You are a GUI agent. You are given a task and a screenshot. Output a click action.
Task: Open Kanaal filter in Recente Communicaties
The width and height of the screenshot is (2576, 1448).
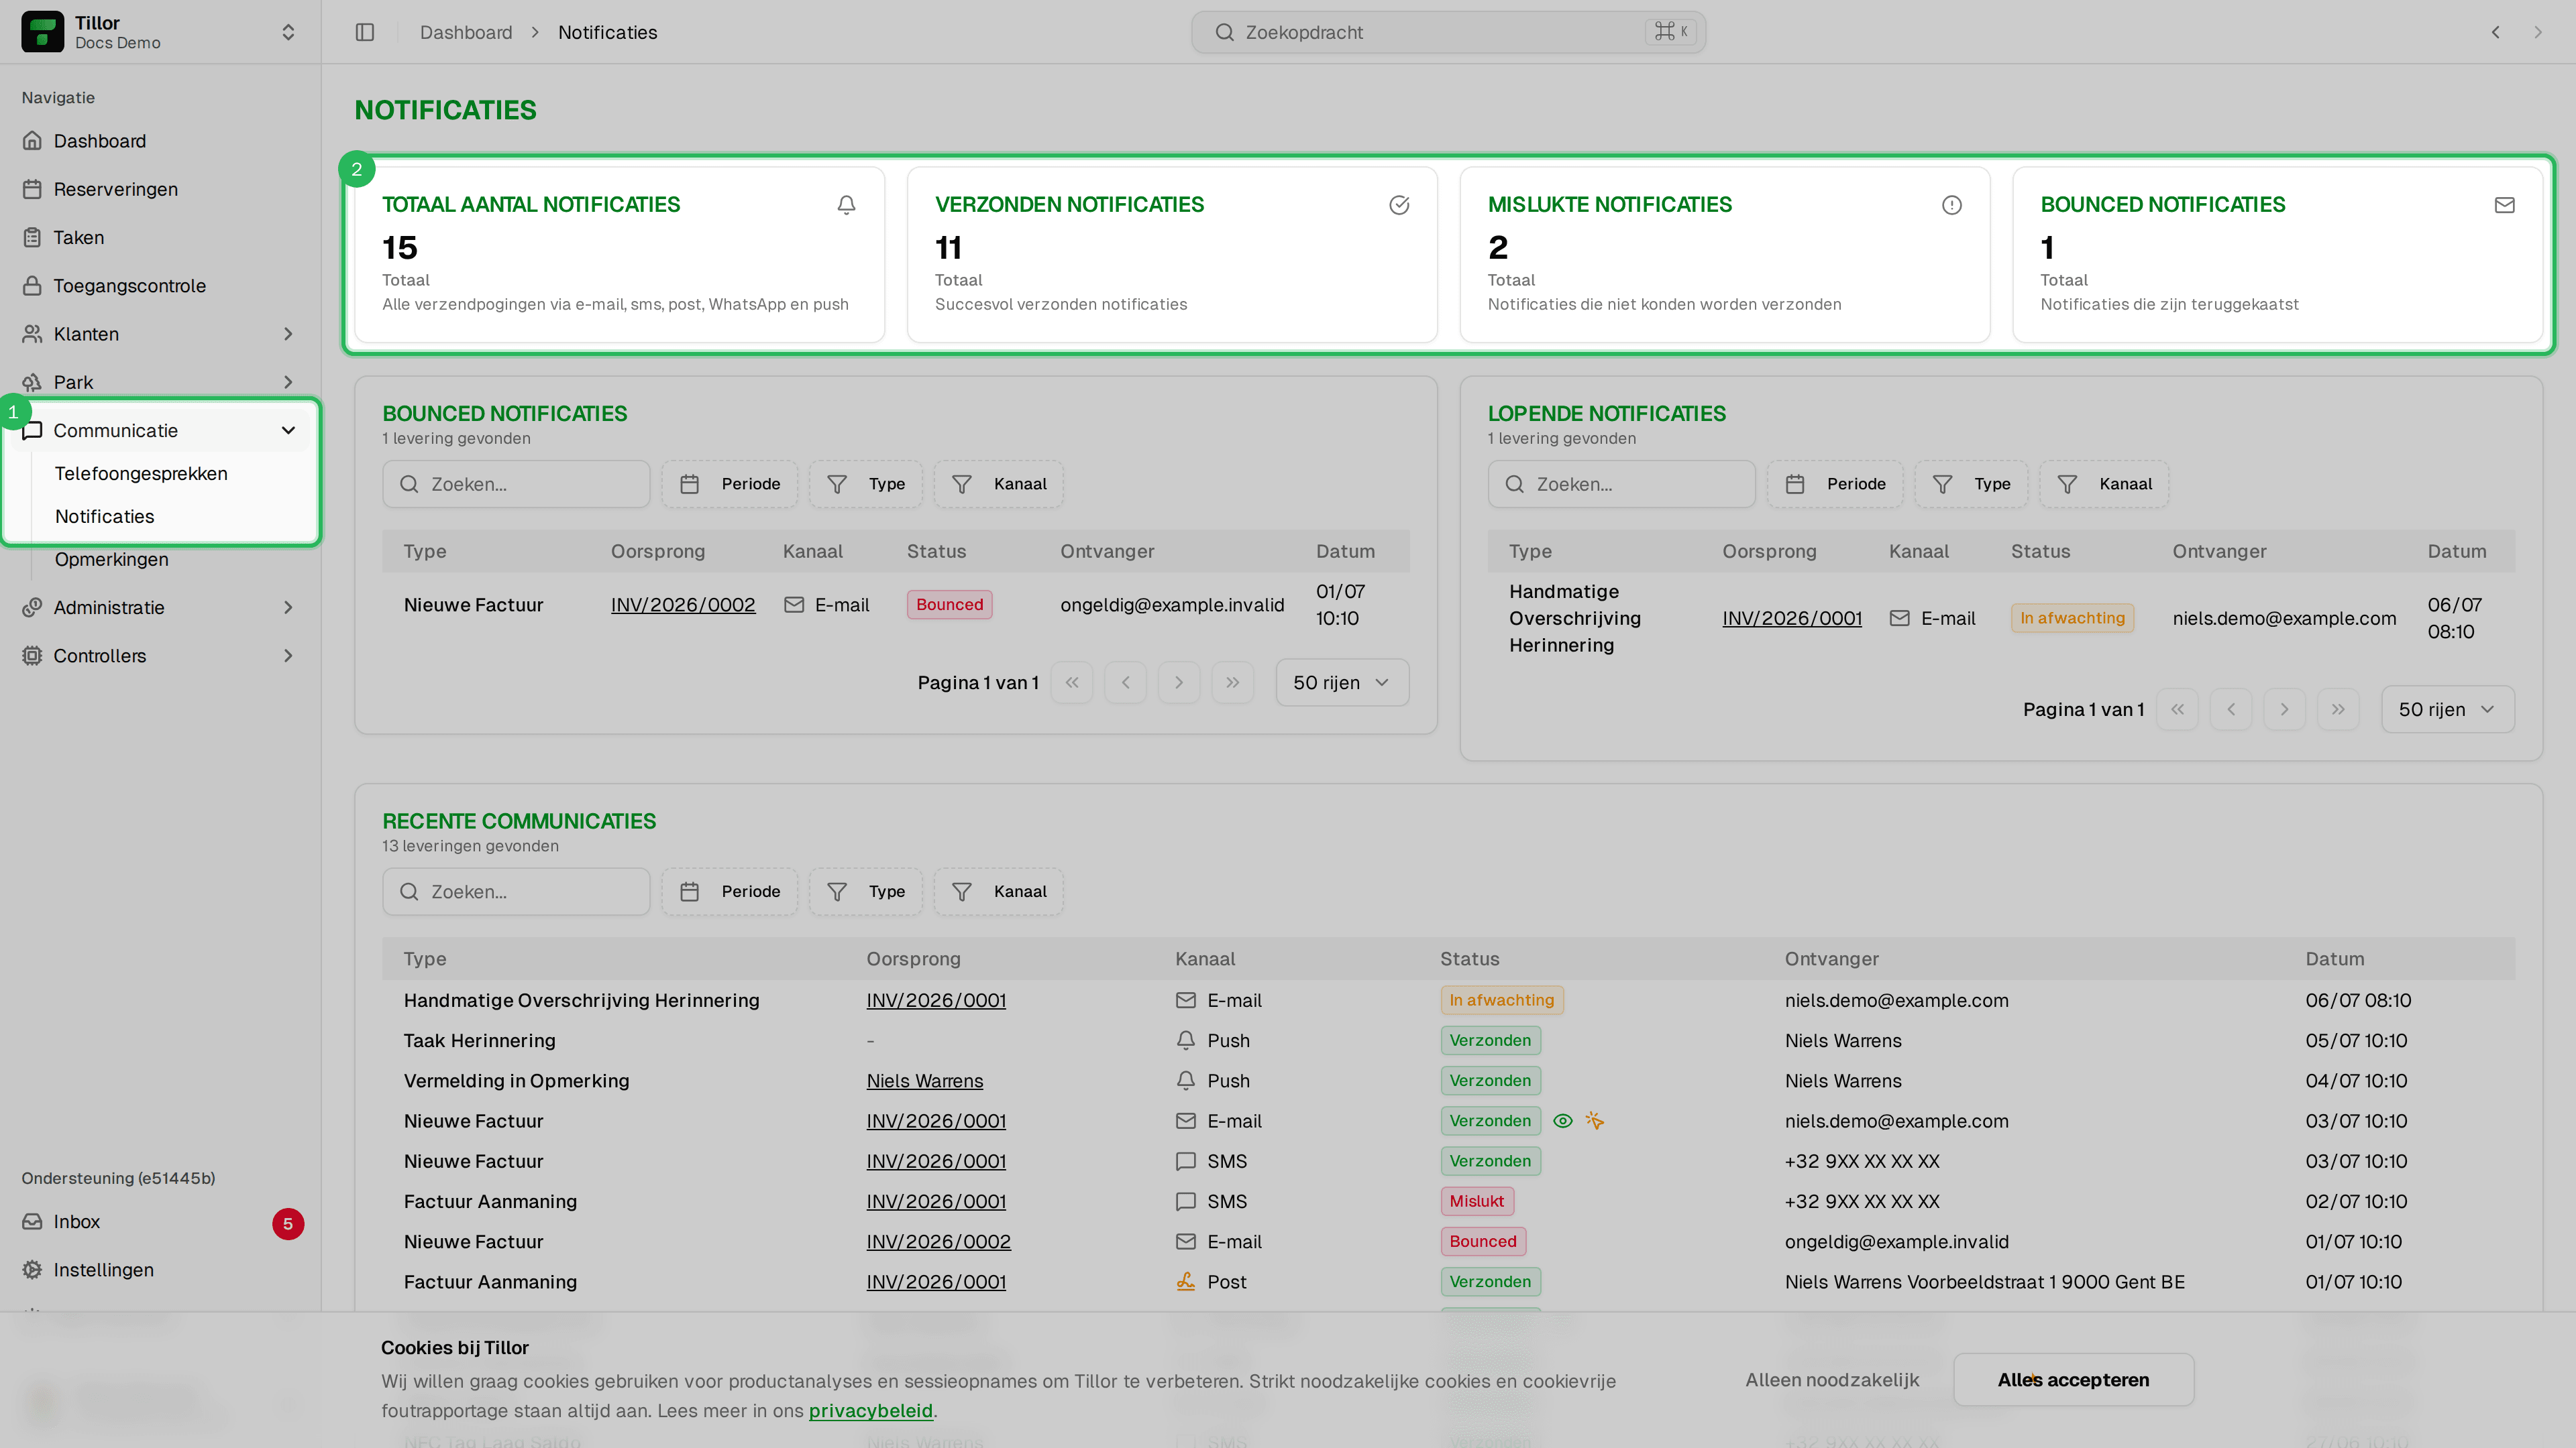pyautogui.click(x=999, y=892)
